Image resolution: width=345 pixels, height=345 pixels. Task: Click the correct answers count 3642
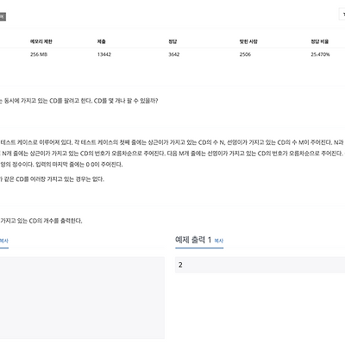click(174, 54)
